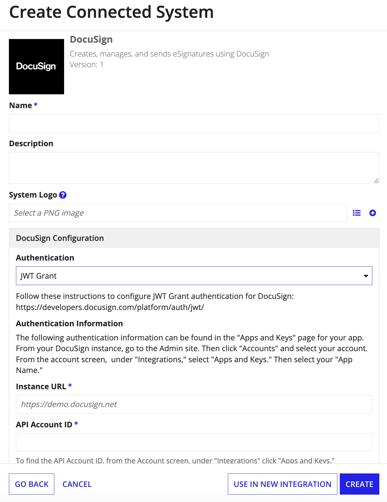Click the Authentication Information heading
This screenshot has width=387, height=502.
coord(69,324)
